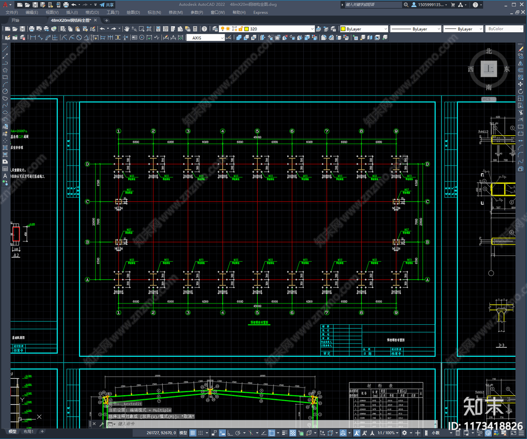The width and height of the screenshot is (527, 439).
Task: Click the yellow layer color swatch beside 320
Action: [246, 29]
